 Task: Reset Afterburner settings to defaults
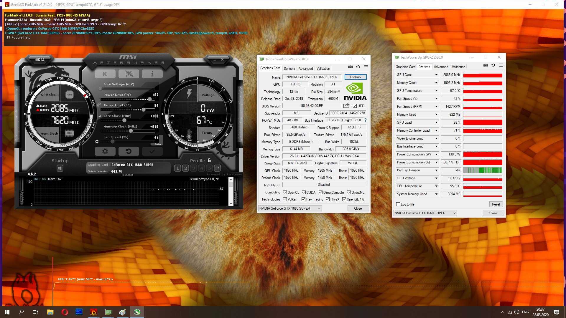click(129, 151)
